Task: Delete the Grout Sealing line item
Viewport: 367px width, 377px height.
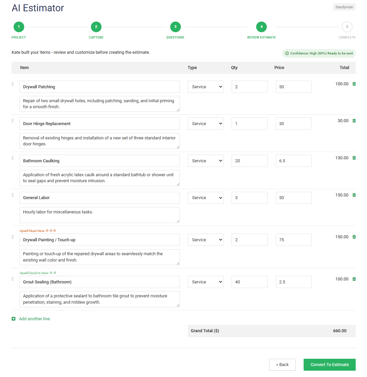Action: click(354, 279)
